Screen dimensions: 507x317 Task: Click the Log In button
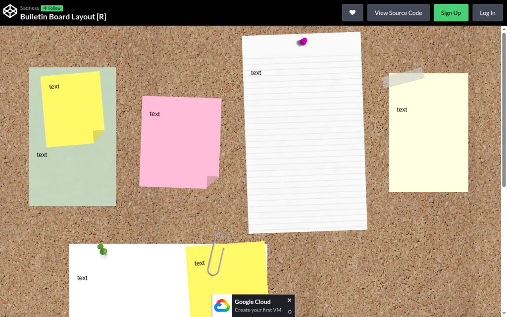[488, 12]
